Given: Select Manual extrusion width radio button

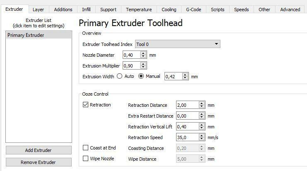Looking at the screenshot, I should tap(141, 76).
